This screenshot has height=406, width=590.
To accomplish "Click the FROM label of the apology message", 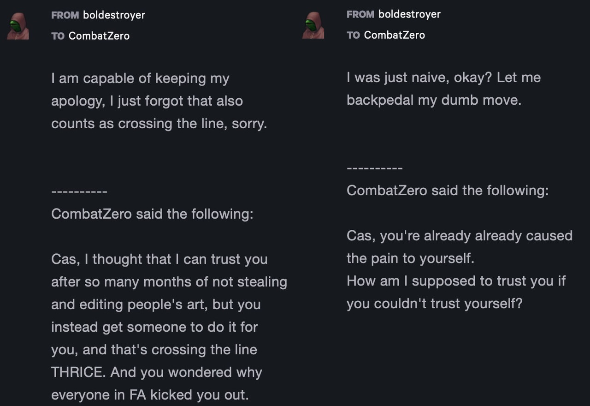I will click(x=65, y=15).
